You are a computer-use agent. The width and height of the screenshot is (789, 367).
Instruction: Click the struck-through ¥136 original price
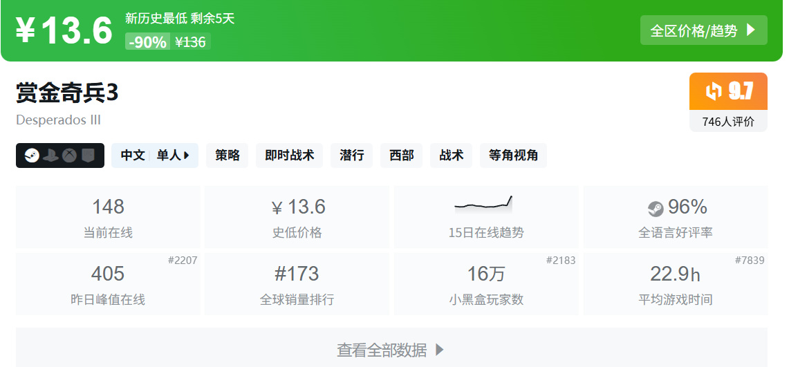[x=190, y=41]
